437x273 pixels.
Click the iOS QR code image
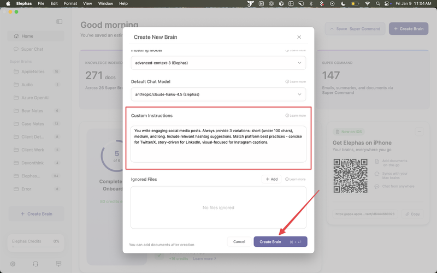point(351,176)
